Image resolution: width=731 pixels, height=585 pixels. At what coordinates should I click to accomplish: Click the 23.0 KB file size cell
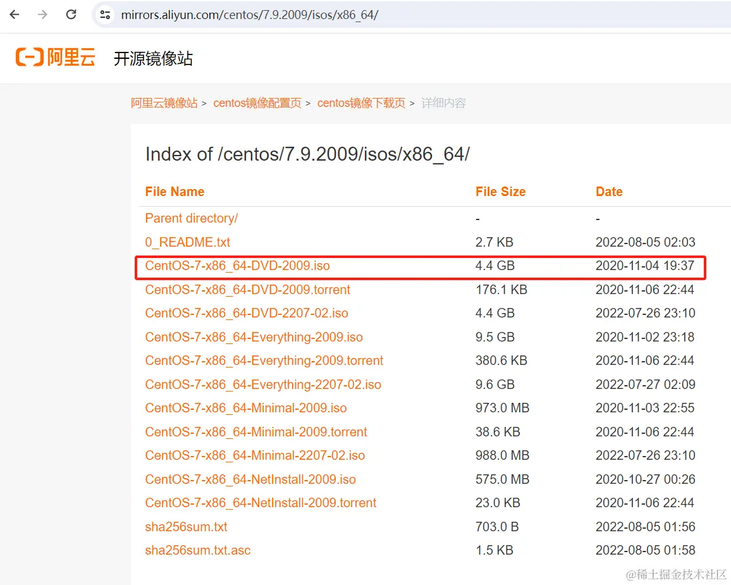(498, 503)
